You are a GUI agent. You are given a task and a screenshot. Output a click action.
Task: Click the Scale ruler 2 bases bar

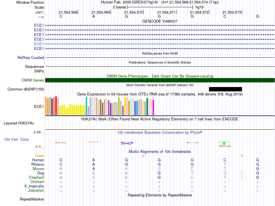160,7
